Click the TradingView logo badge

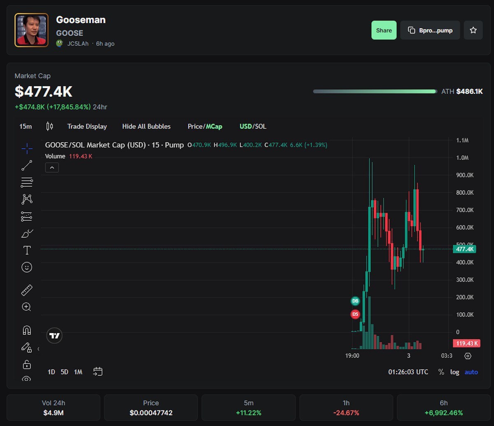coord(54,336)
